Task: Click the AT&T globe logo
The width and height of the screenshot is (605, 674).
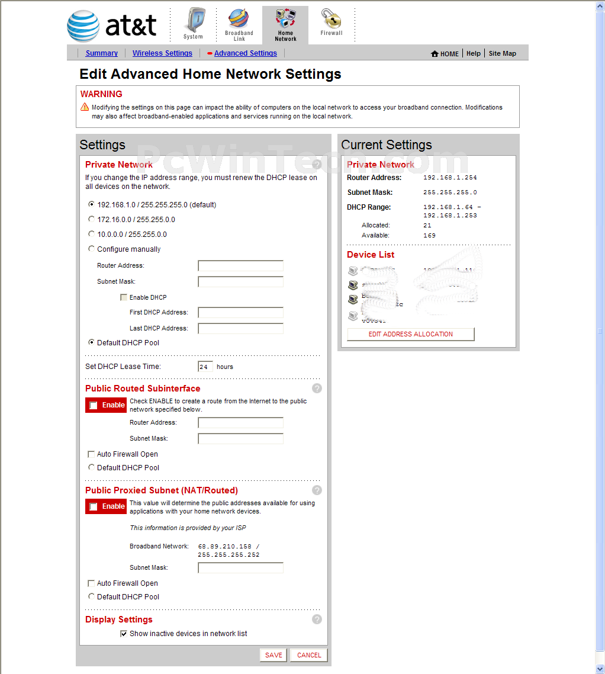Action: pos(83,26)
